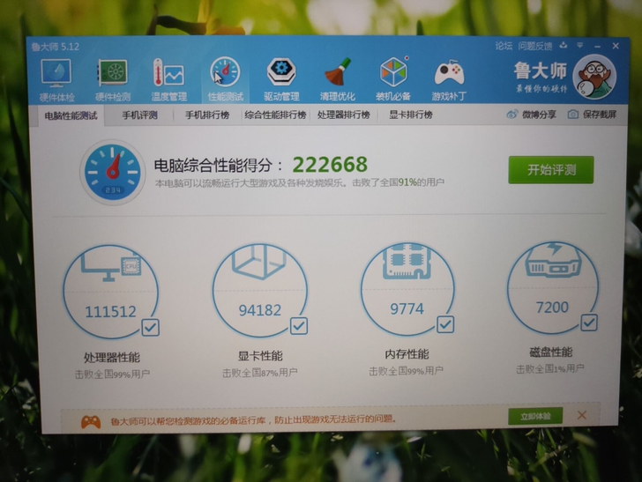Open 硬件检测 hardware detection

coord(113,80)
